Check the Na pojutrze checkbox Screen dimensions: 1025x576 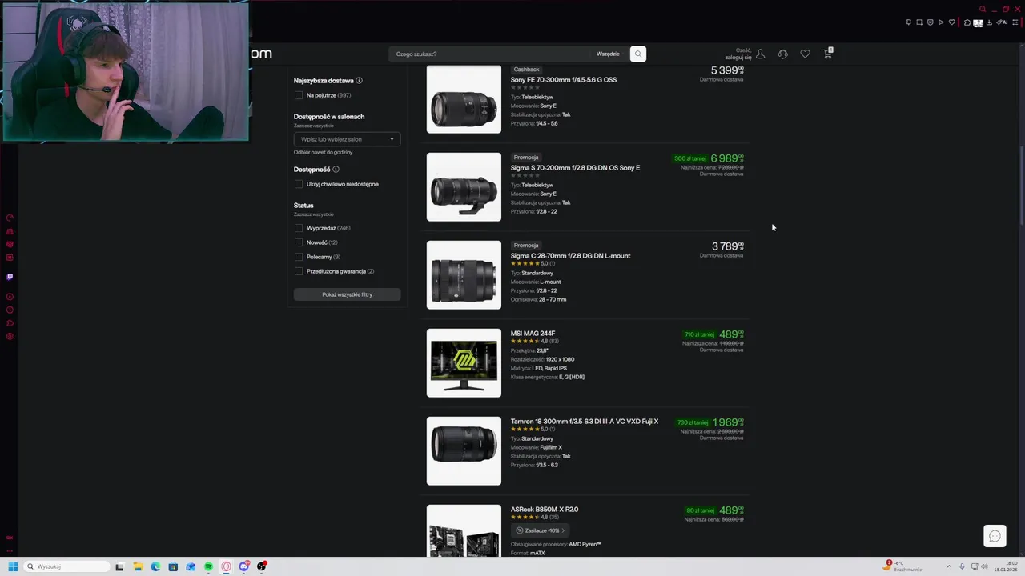299,95
